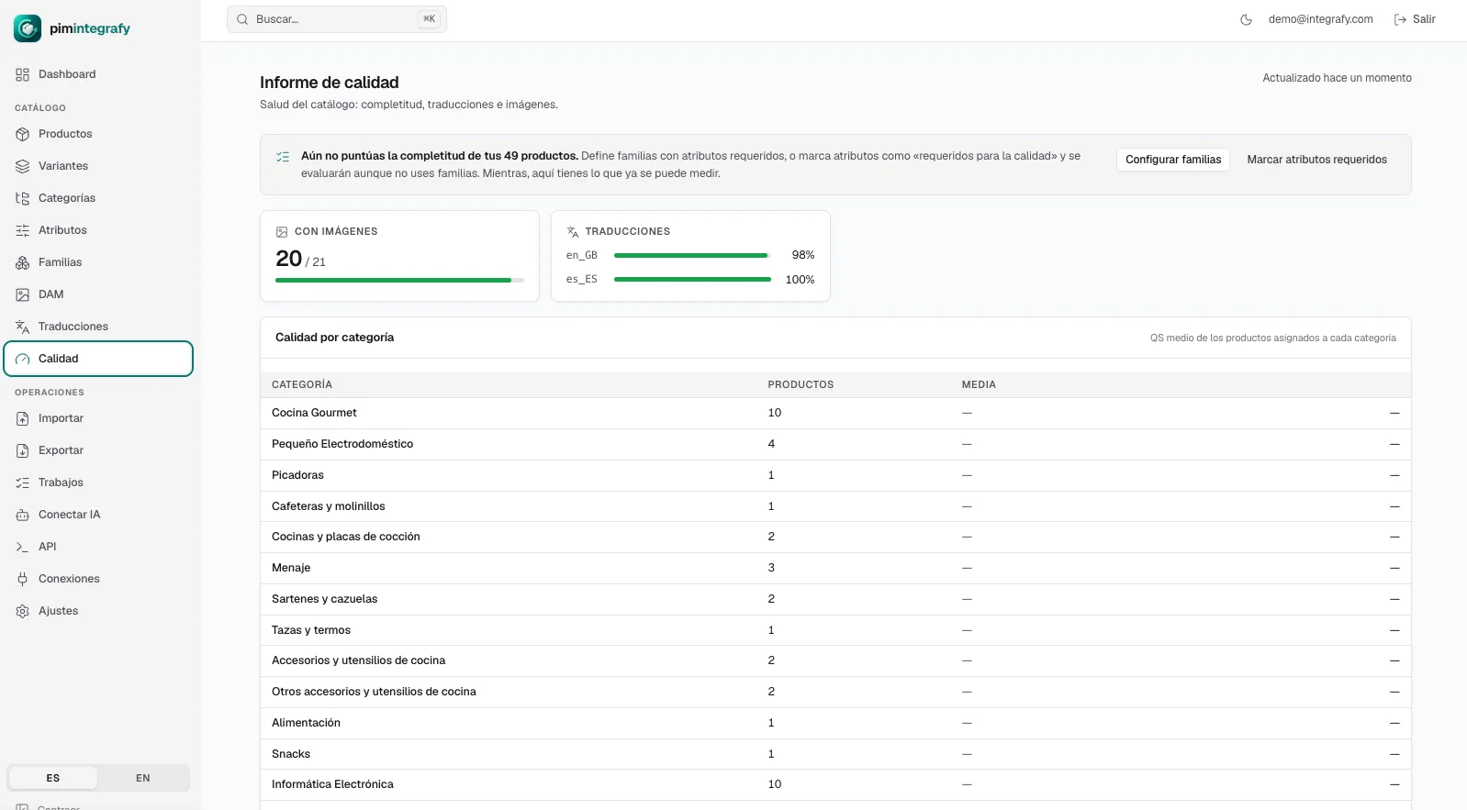Click the Trabajos list icon
The image size is (1467, 810).
tap(23, 483)
